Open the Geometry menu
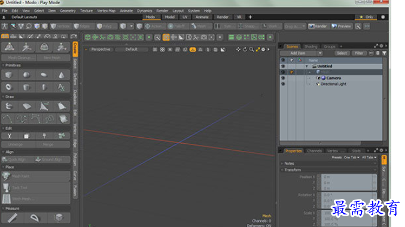Screen dimensions: 405x227 pos(68,11)
